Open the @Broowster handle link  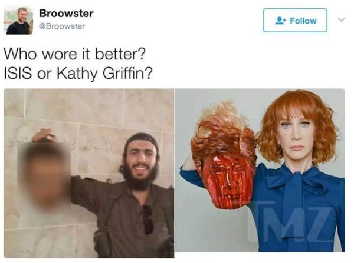click(62, 26)
